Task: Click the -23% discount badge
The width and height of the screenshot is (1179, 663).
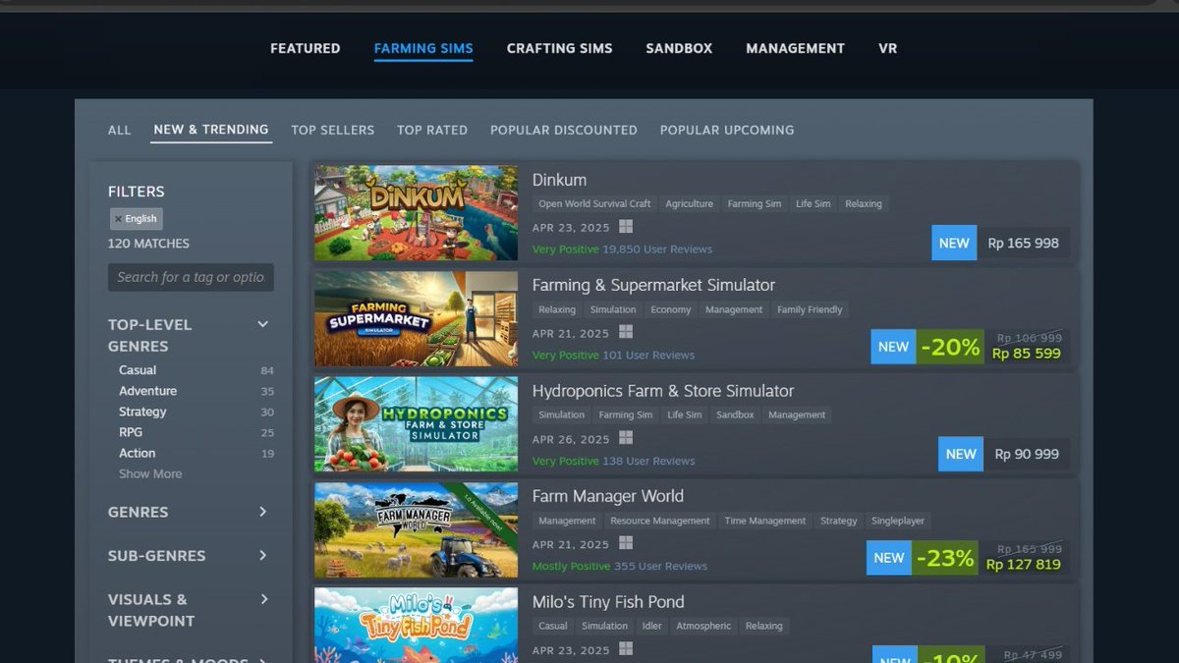Action: click(945, 558)
